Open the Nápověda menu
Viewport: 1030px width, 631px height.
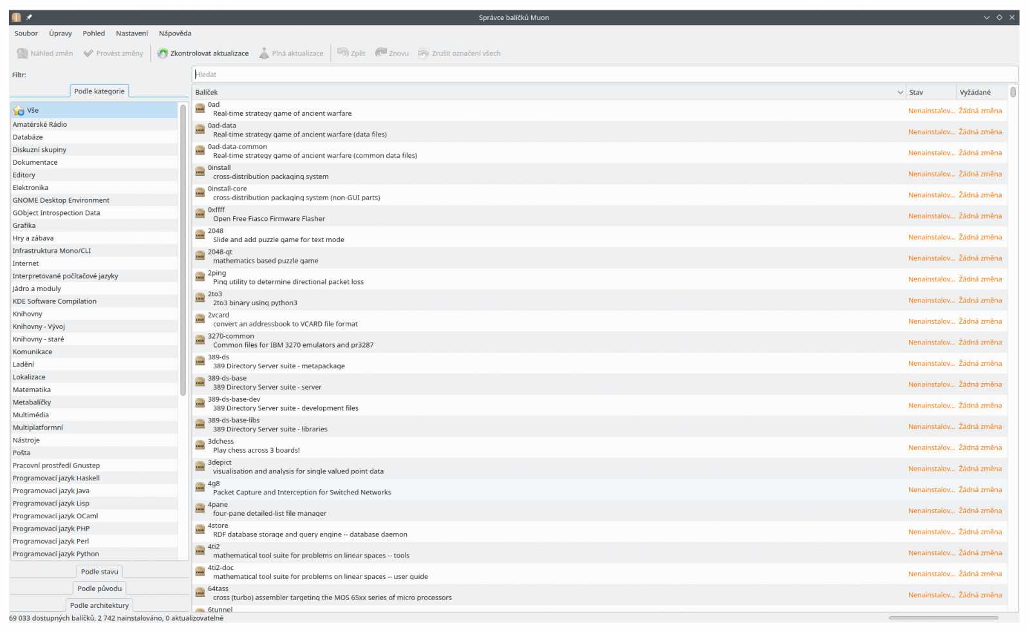click(175, 33)
